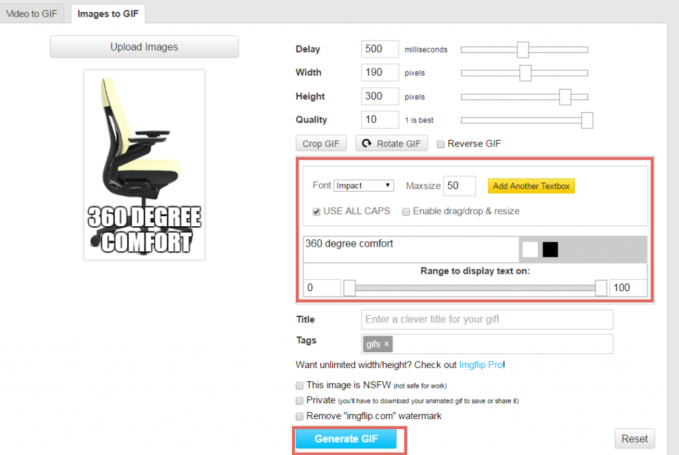
Task: Click the Delay slider handle
Action: (523, 50)
